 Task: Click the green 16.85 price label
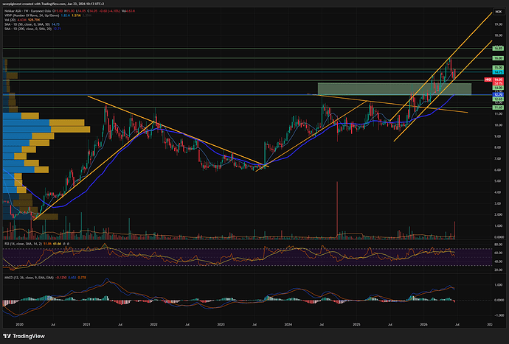(x=498, y=49)
